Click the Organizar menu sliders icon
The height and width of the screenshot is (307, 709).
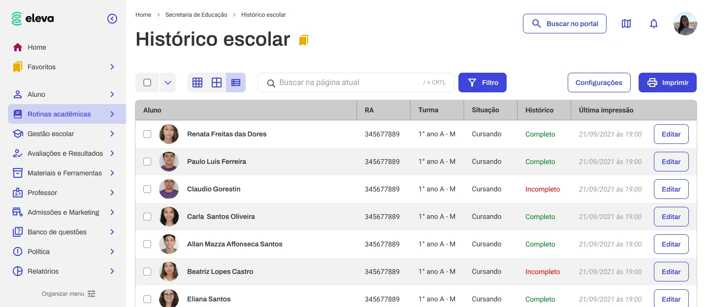[x=92, y=294]
